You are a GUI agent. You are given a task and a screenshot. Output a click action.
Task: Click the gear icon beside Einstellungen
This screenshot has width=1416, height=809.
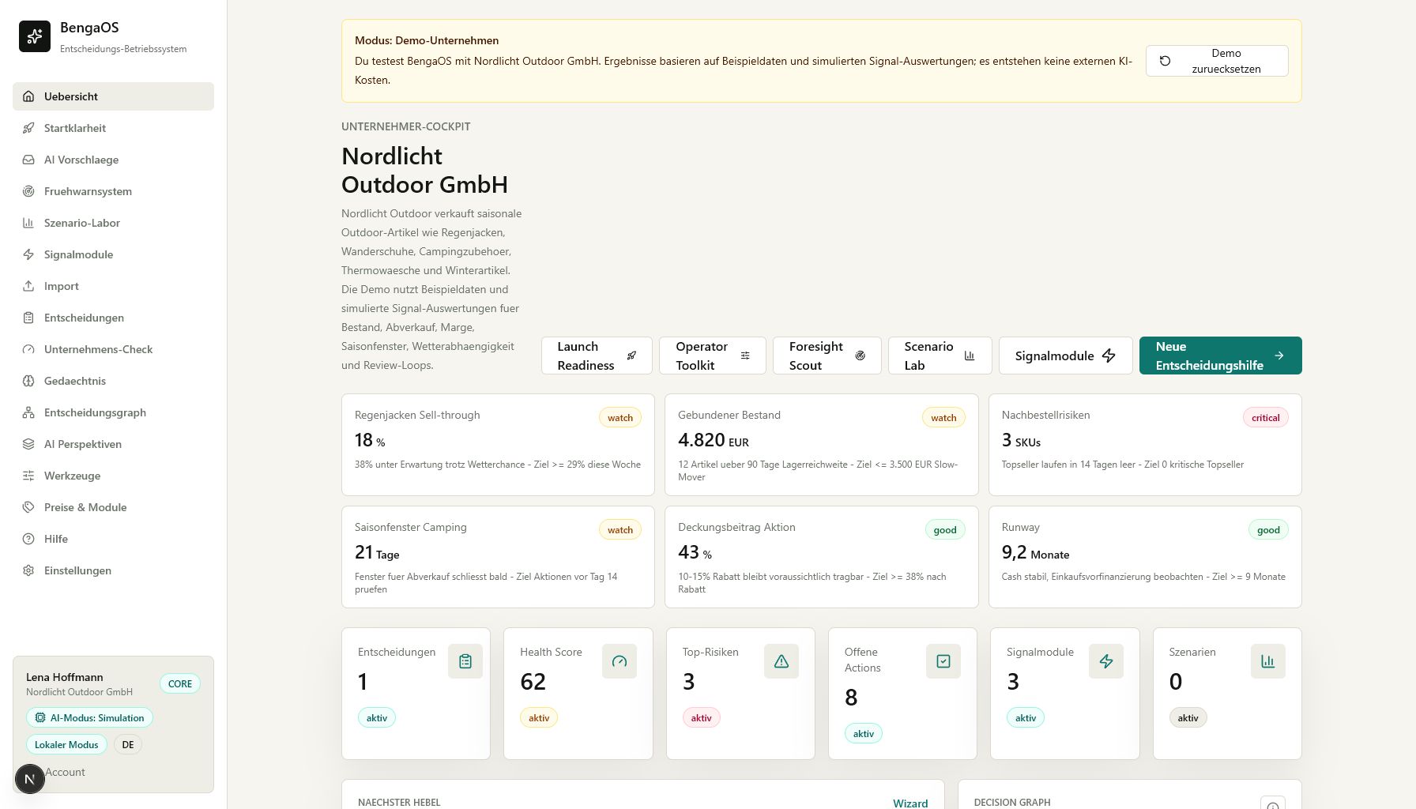coord(28,570)
